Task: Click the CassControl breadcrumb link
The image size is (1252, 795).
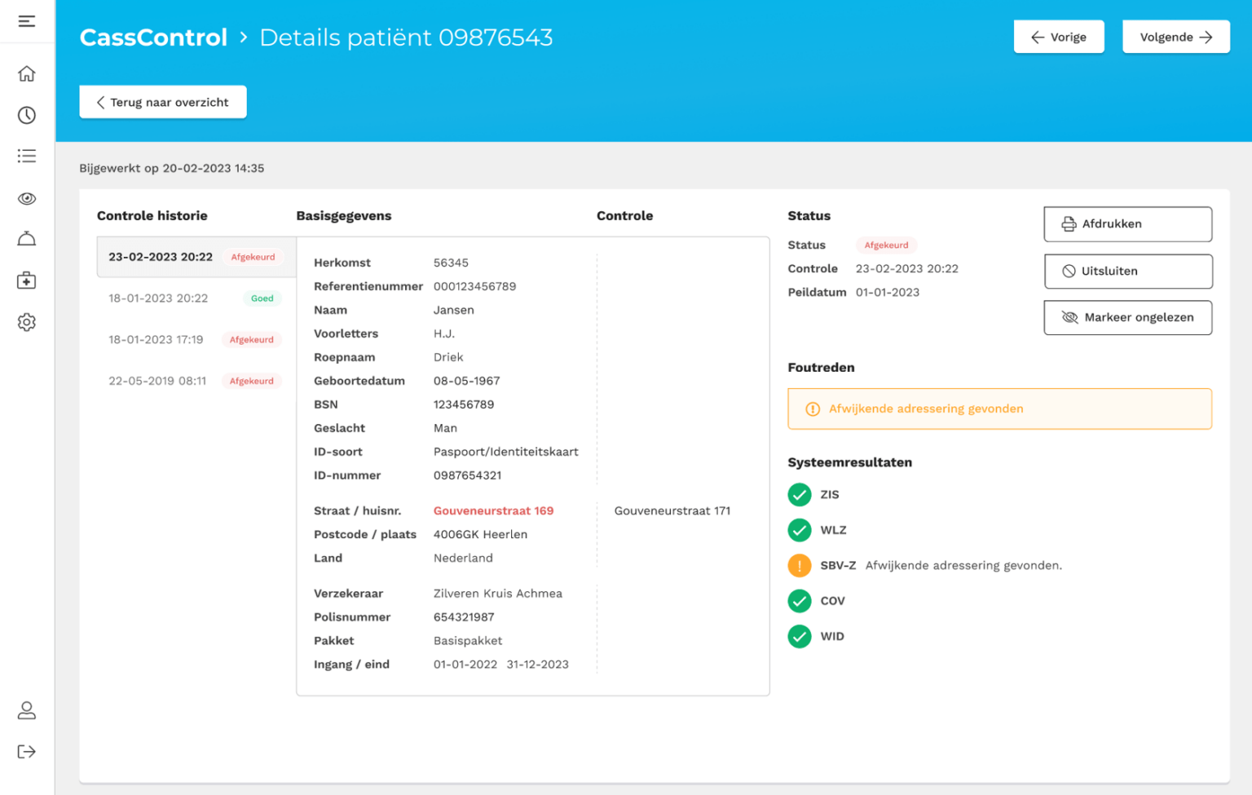Action: 153,38
